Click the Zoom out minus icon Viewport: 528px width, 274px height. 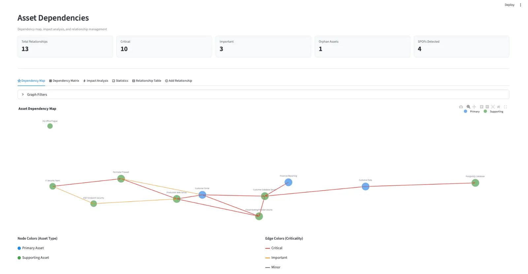pos(487,107)
